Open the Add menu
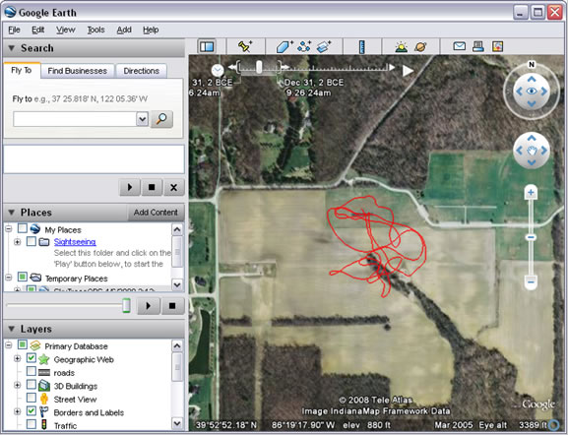This screenshot has width=568, height=435. pyautogui.click(x=124, y=30)
